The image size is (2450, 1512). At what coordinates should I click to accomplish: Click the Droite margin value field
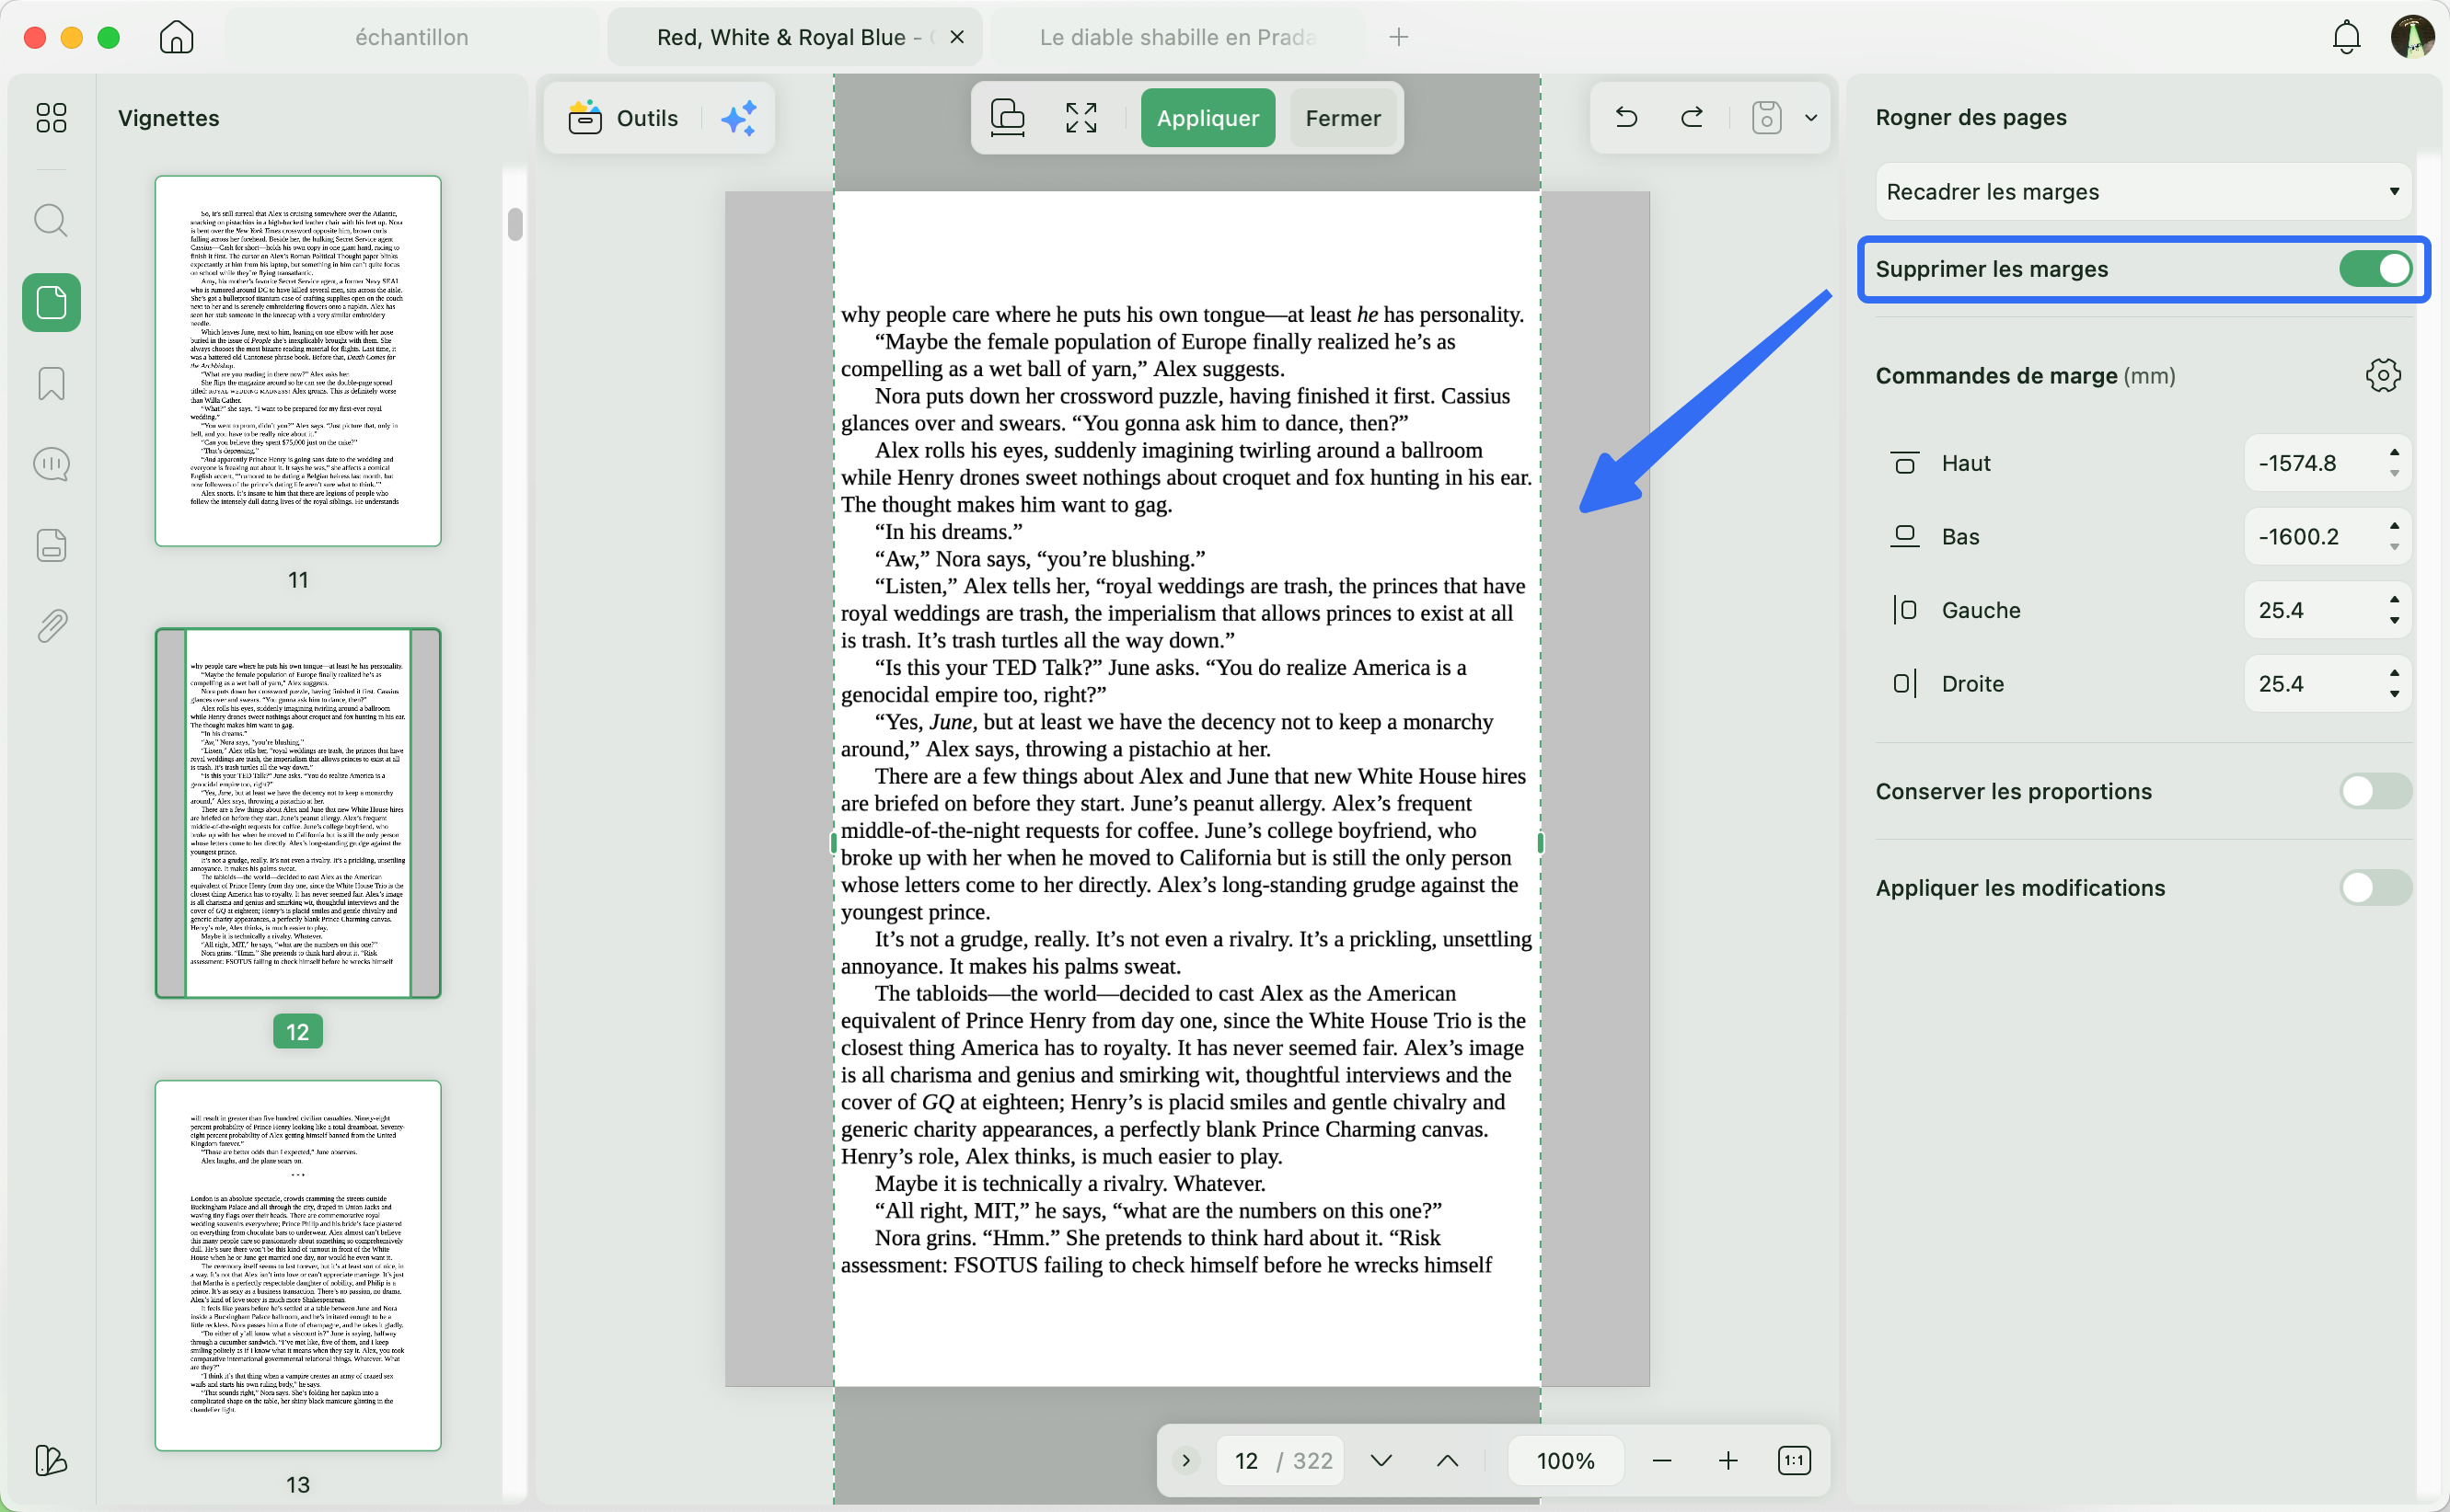[2327, 684]
